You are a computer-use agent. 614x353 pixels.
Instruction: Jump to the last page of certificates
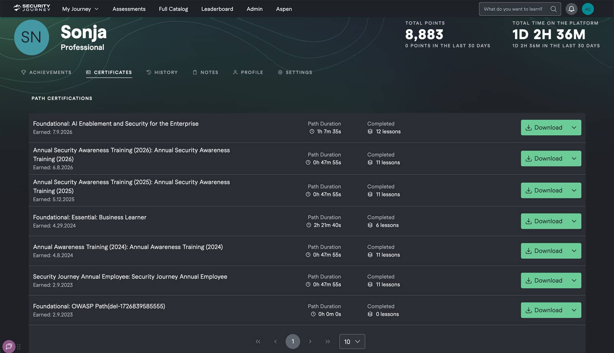pos(328,341)
